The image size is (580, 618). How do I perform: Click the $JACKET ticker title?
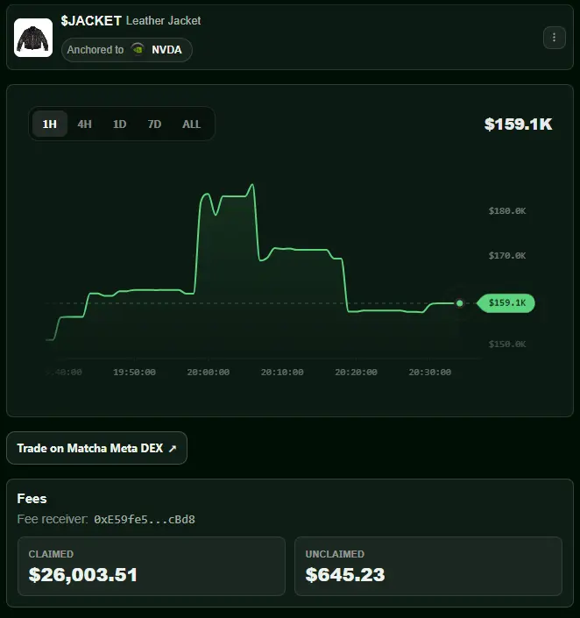91,20
